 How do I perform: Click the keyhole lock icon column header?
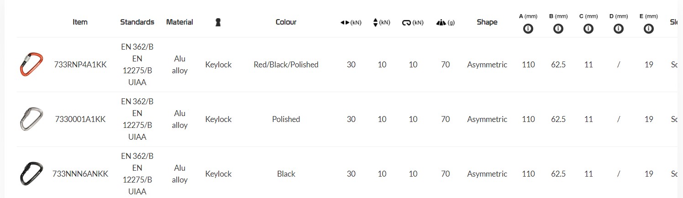(x=218, y=22)
